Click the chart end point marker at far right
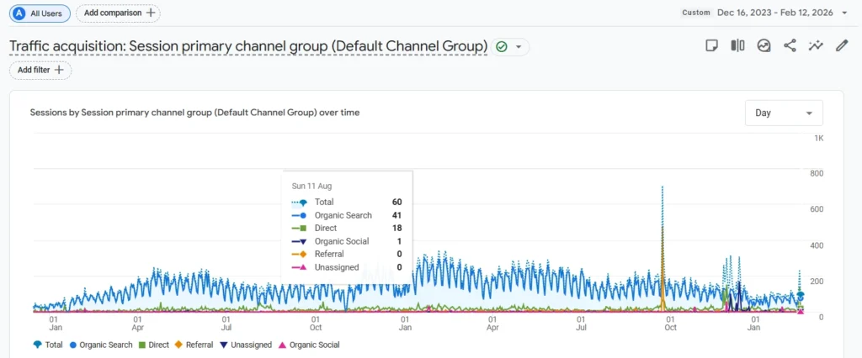The image size is (862, 358). coord(801,295)
